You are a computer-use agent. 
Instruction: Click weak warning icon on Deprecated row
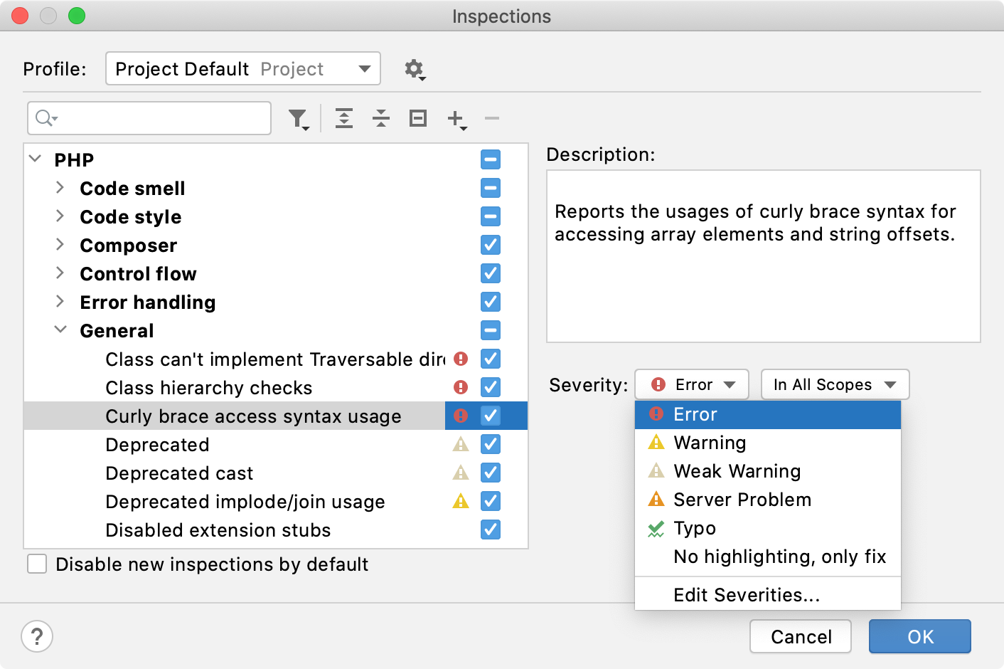pos(461,444)
